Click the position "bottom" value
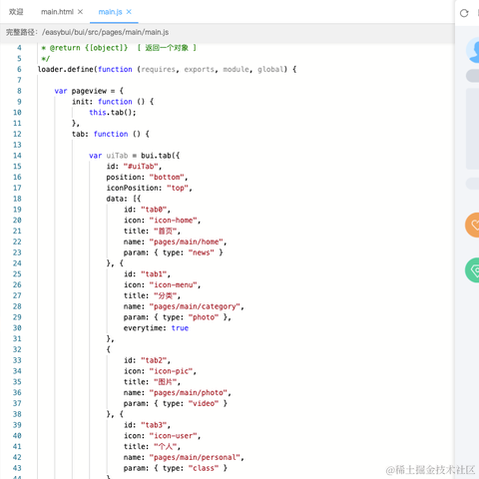479x479 pixels. click(x=167, y=177)
